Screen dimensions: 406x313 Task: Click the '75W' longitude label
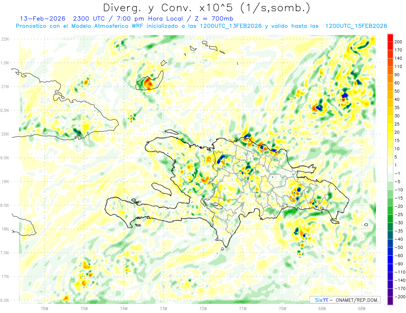(84, 308)
